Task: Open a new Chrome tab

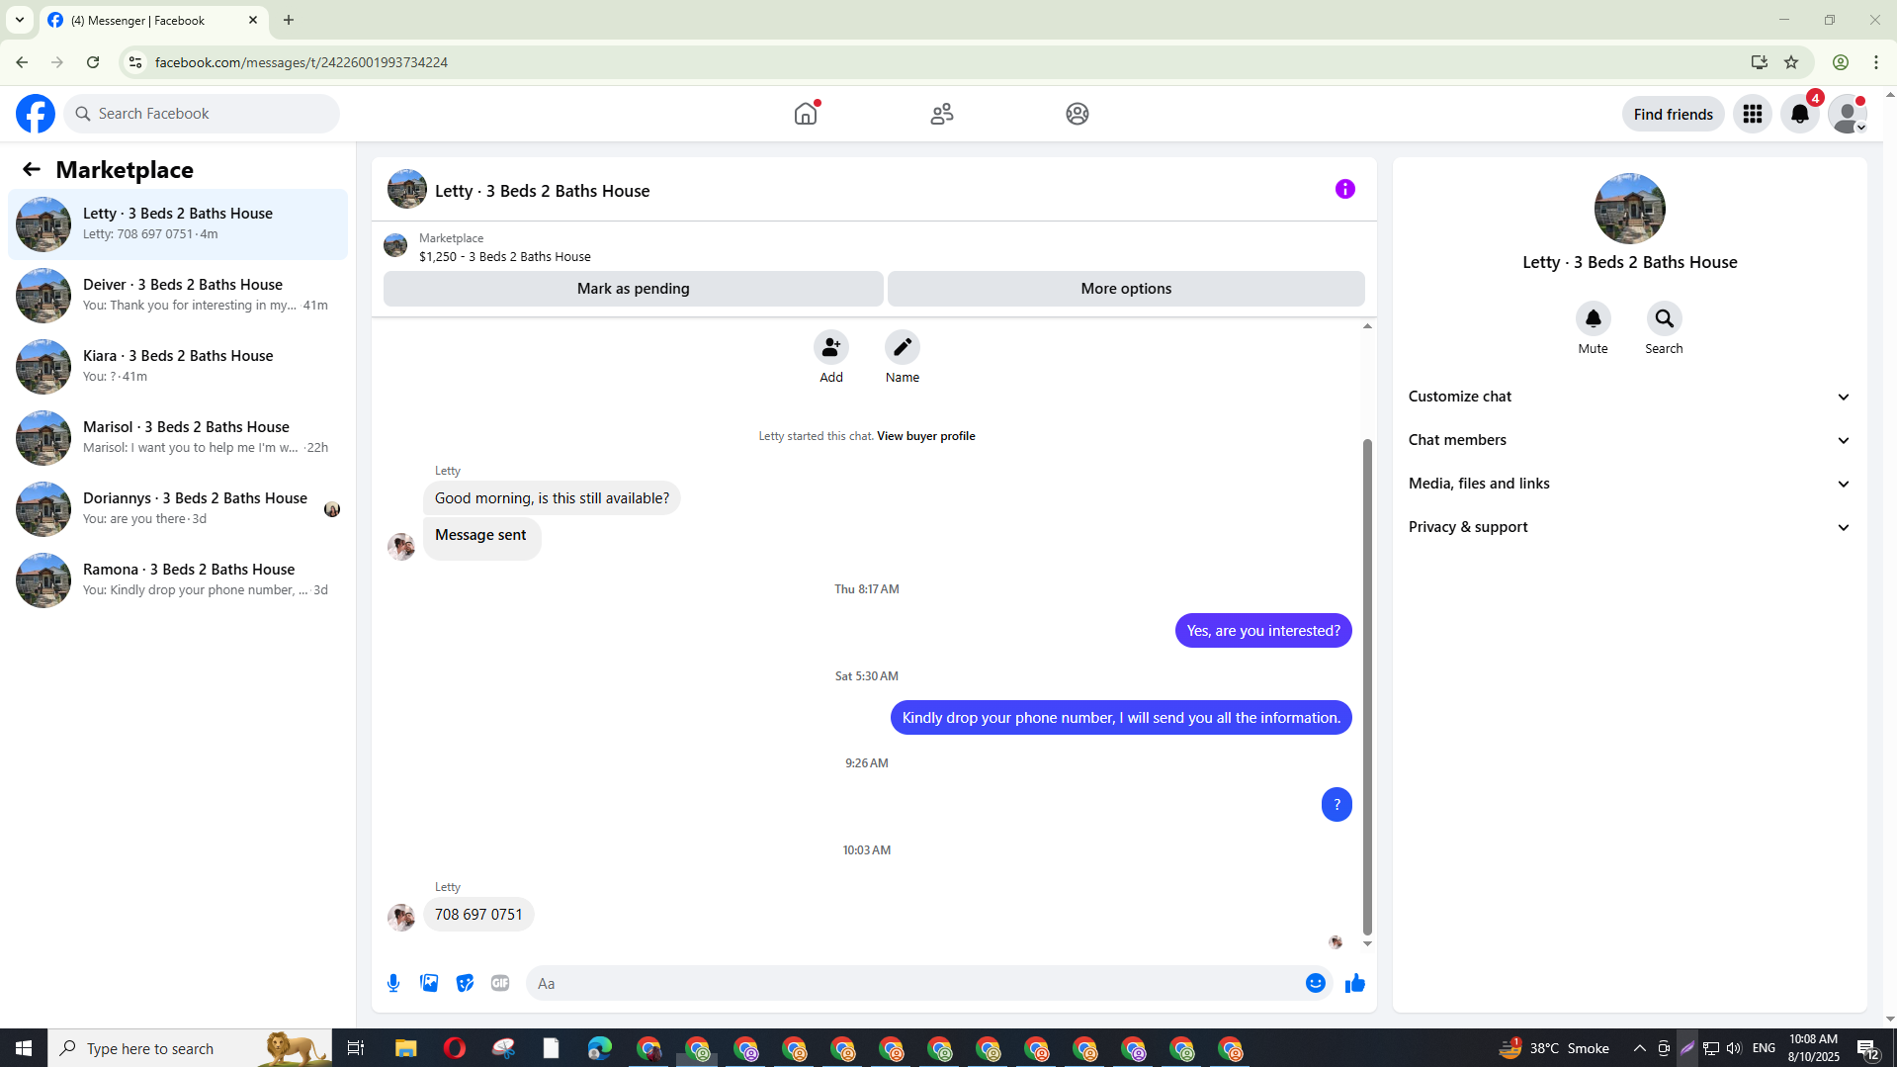Action: point(289,20)
